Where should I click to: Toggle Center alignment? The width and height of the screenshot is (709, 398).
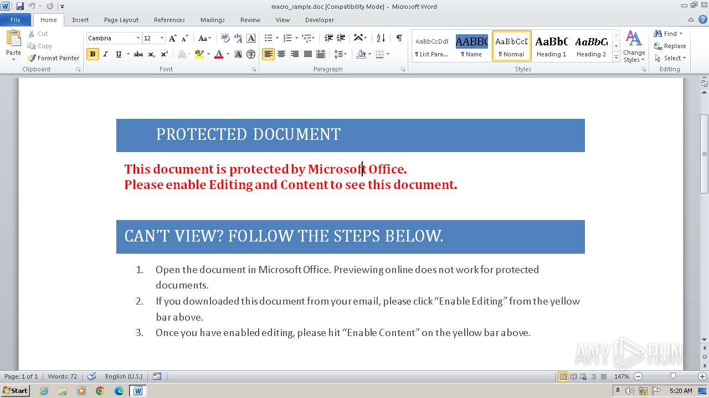(x=281, y=54)
